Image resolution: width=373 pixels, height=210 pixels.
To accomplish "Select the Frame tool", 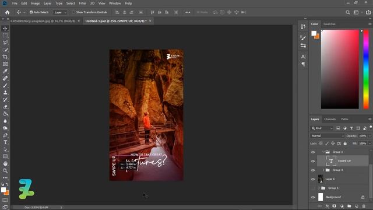I will pyautogui.click(x=5, y=64).
